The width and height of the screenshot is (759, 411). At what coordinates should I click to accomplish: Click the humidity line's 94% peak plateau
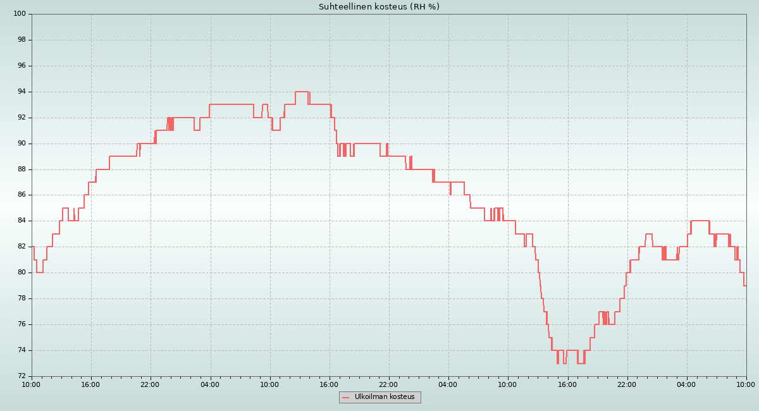point(301,92)
